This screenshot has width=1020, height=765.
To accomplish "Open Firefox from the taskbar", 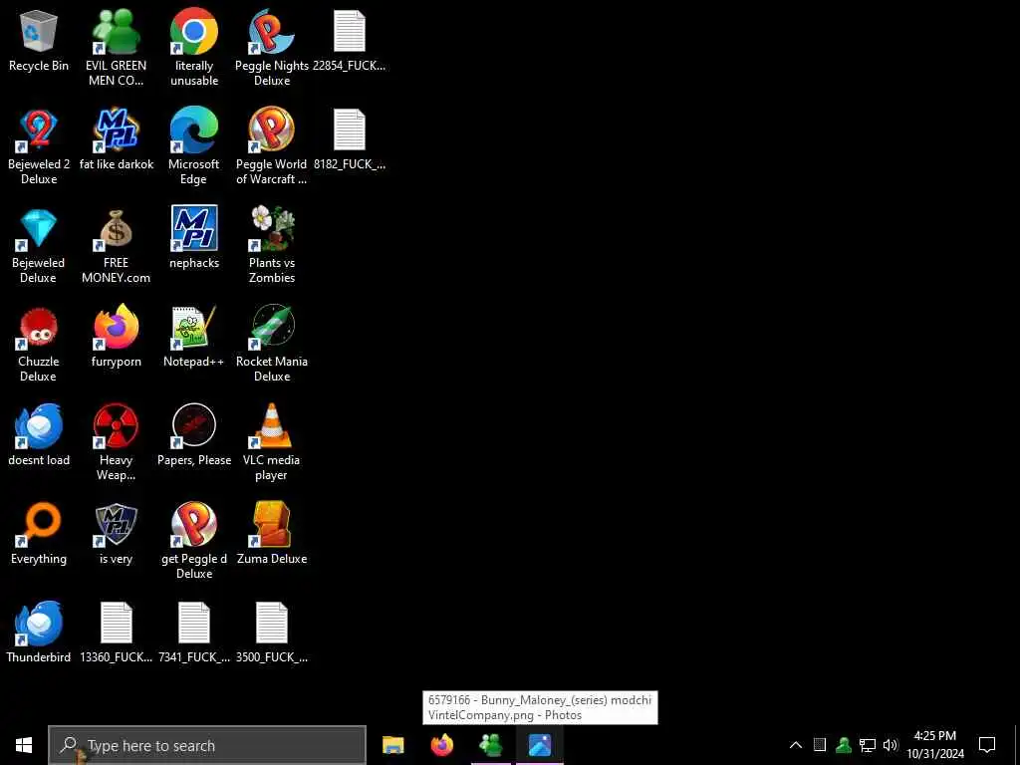I will (442, 745).
